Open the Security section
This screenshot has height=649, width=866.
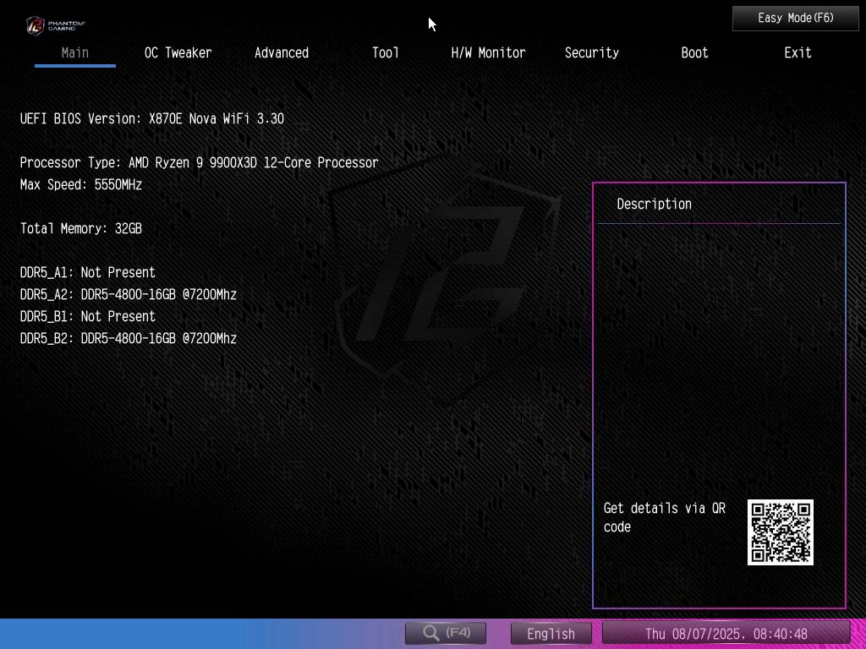[x=591, y=52]
